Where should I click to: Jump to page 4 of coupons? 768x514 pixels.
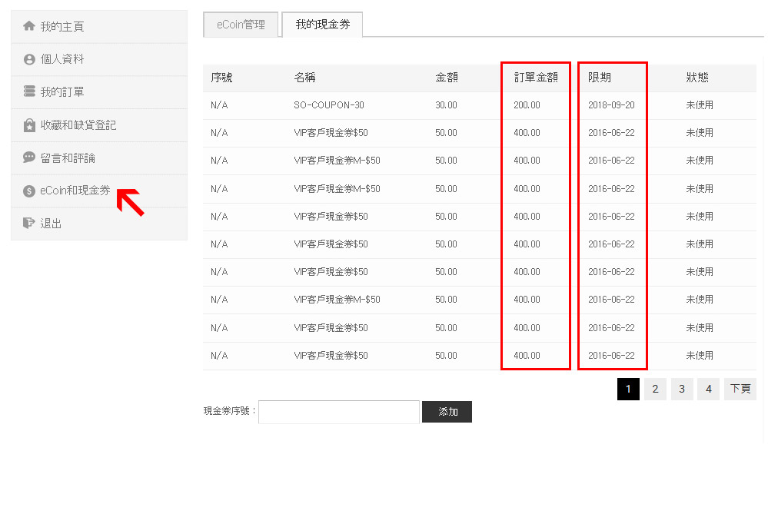pyautogui.click(x=708, y=389)
